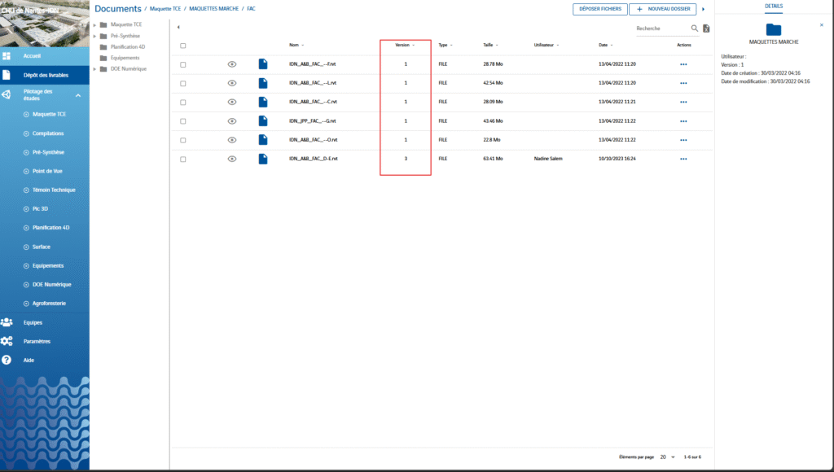The width and height of the screenshot is (834, 472).
Task: Preview IDN_A&B_FAC_---F.rvt with eye icon
Action: pyautogui.click(x=232, y=63)
